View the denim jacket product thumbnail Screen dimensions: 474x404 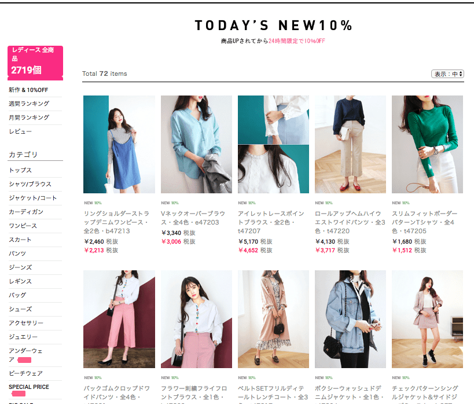[350, 319]
